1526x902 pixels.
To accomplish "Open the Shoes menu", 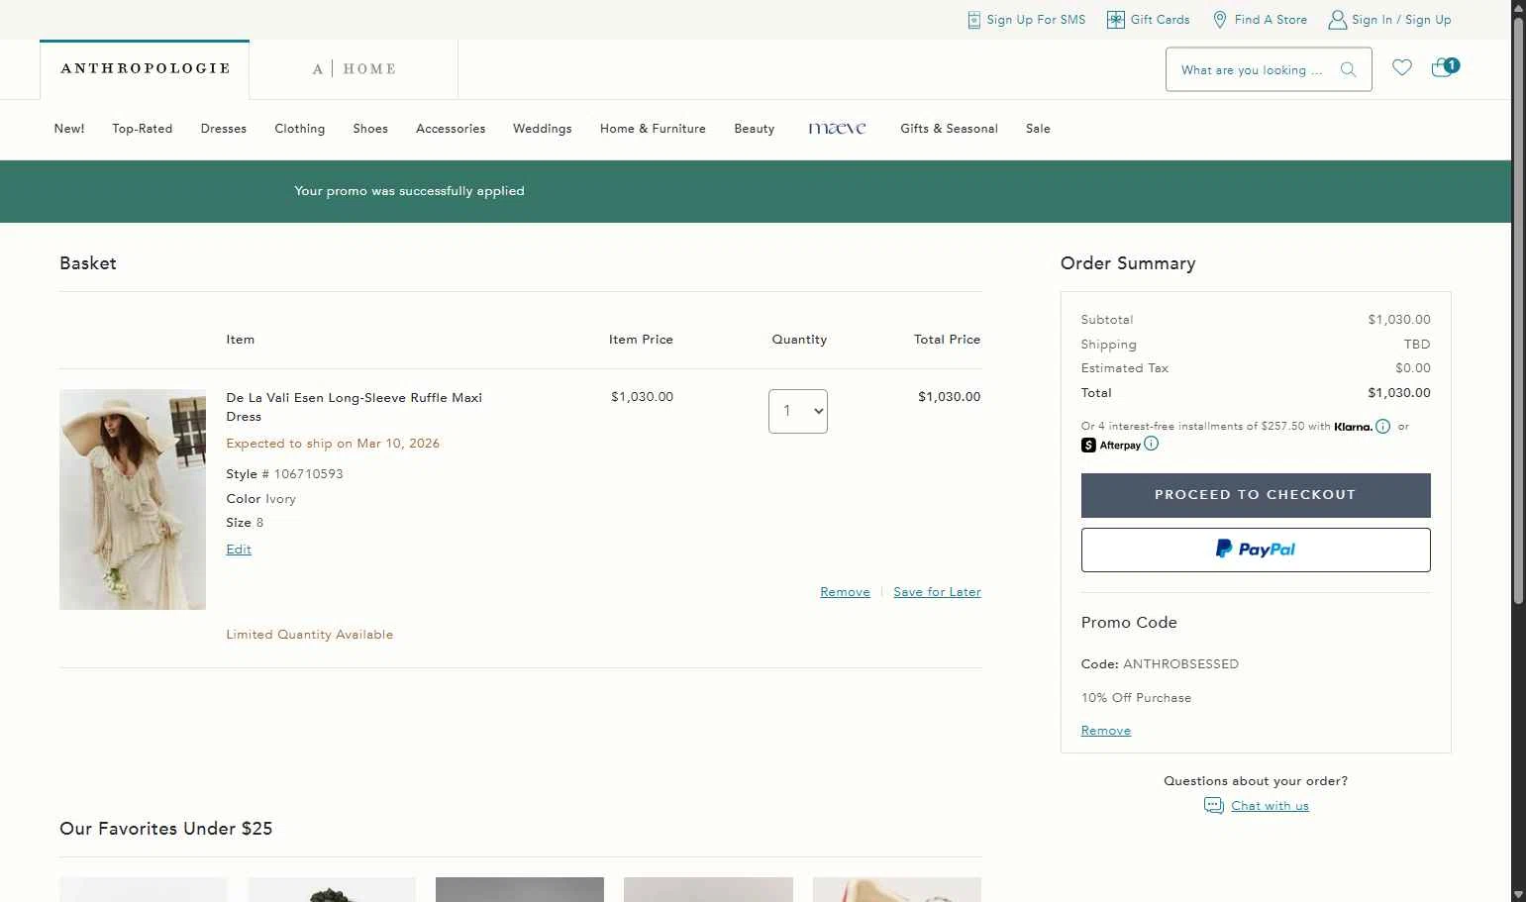I will [370, 129].
